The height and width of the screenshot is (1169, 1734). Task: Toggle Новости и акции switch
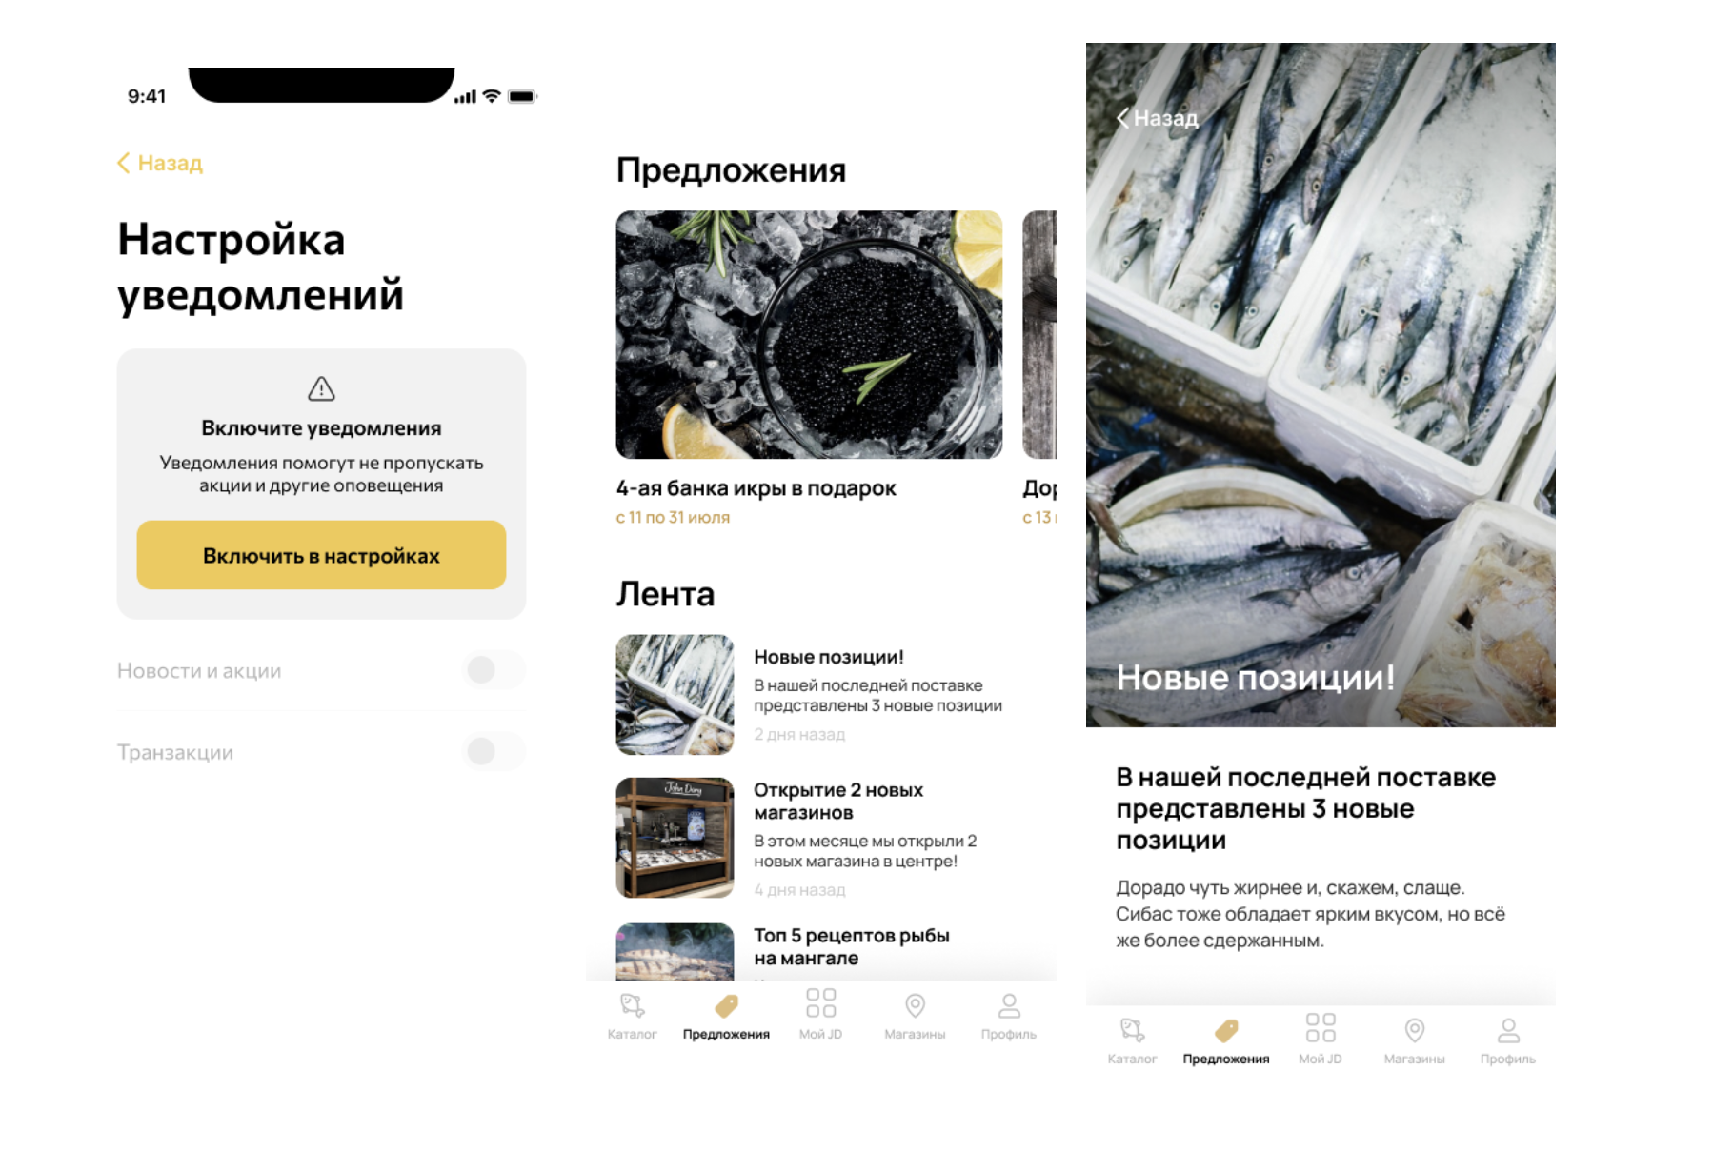pos(494,670)
